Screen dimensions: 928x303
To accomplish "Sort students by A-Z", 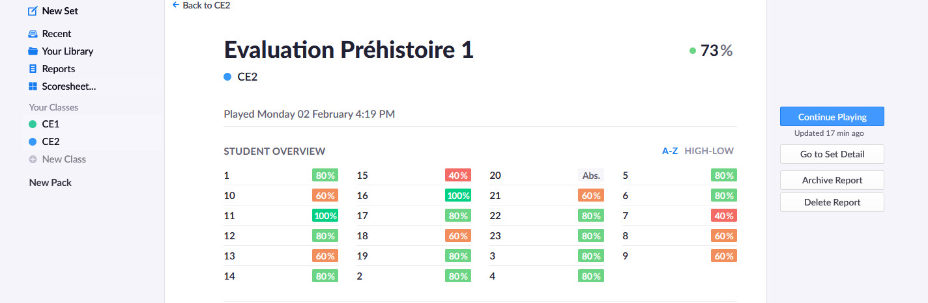I will [x=670, y=151].
